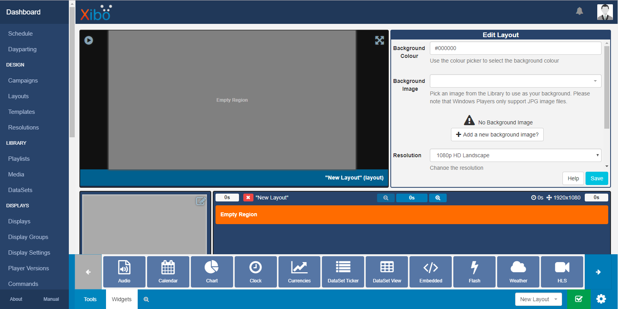The width and height of the screenshot is (618, 309).
Task: Select the orange Empty Region bar
Action: [x=412, y=215]
